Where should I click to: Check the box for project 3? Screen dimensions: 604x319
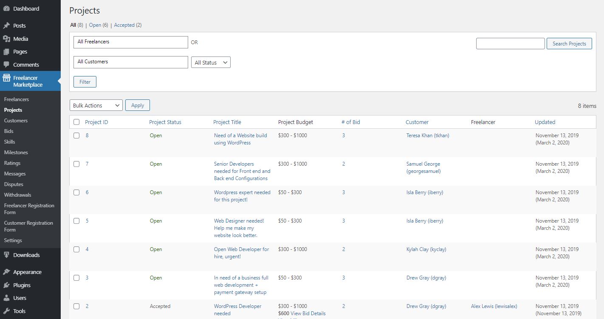click(76, 278)
